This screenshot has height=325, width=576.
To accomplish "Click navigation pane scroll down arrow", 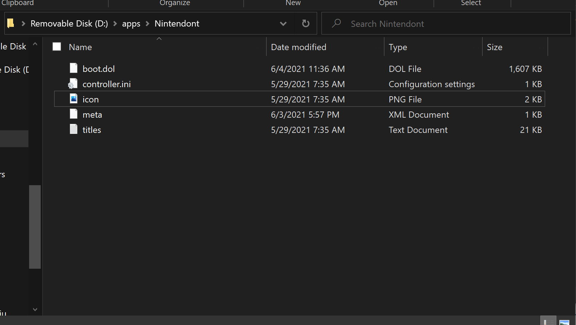I will (35, 309).
